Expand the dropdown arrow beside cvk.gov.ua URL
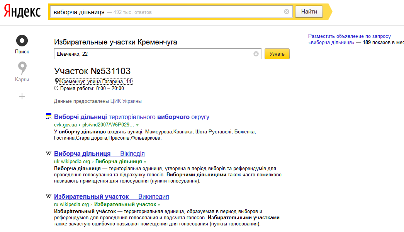 (137, 126)
